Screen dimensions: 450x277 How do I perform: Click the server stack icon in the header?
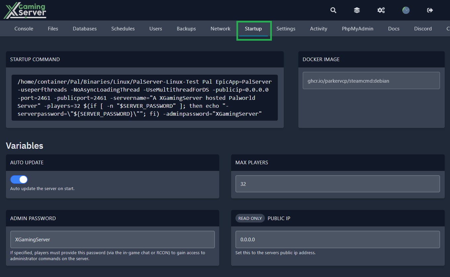pyautogui.click(x=357, y=10)
